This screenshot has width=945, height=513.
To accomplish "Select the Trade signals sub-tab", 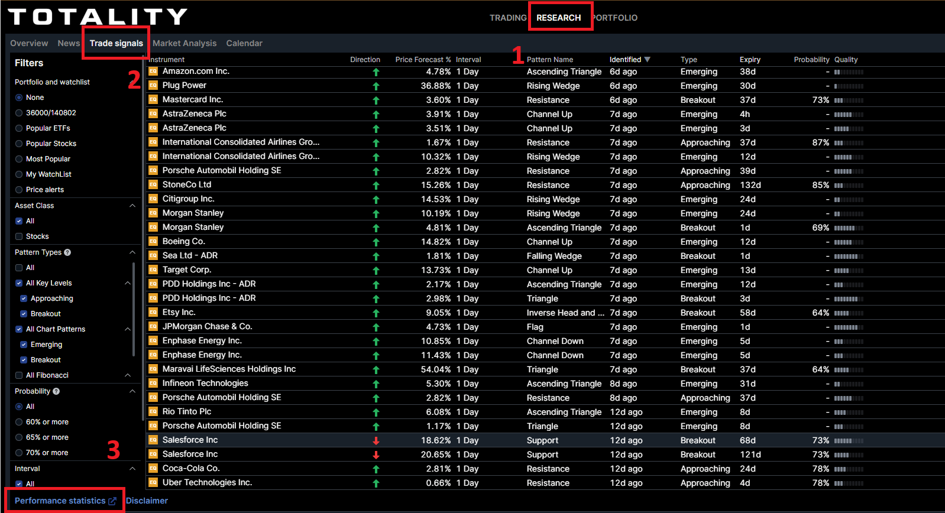I will (116, 43).
